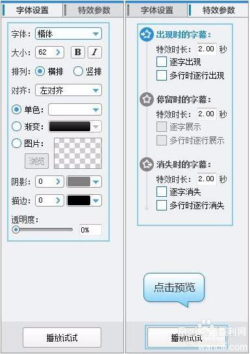Screen dimensions: 250x354
Task: Check the 多行时逐行消失 option
Action: [162, 205]
